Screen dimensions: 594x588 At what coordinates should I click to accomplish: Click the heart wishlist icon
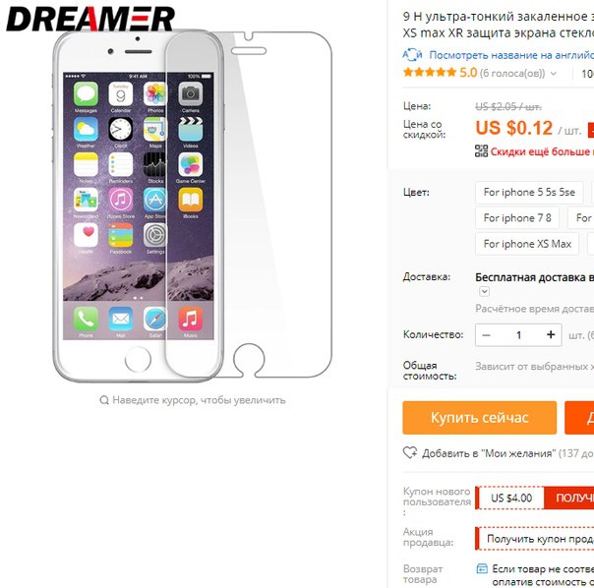click(410, 452)
